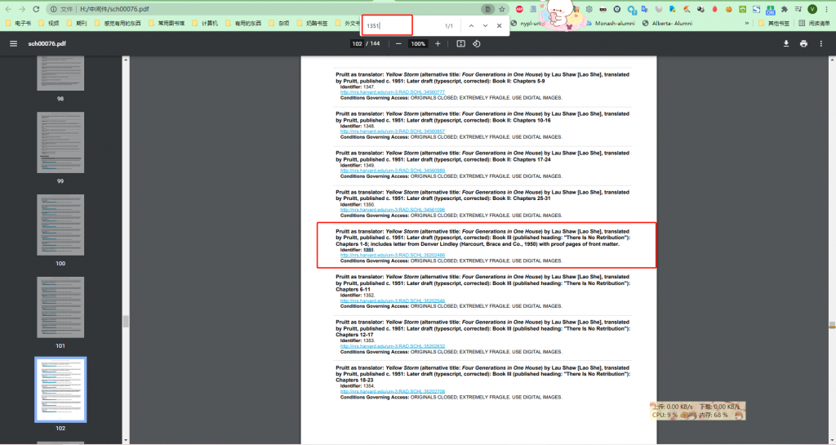The width and height of the screenshot is (836, 445).
Task: Open the Harvard link under Identifier 1354
Action: [x=393, y=392]
